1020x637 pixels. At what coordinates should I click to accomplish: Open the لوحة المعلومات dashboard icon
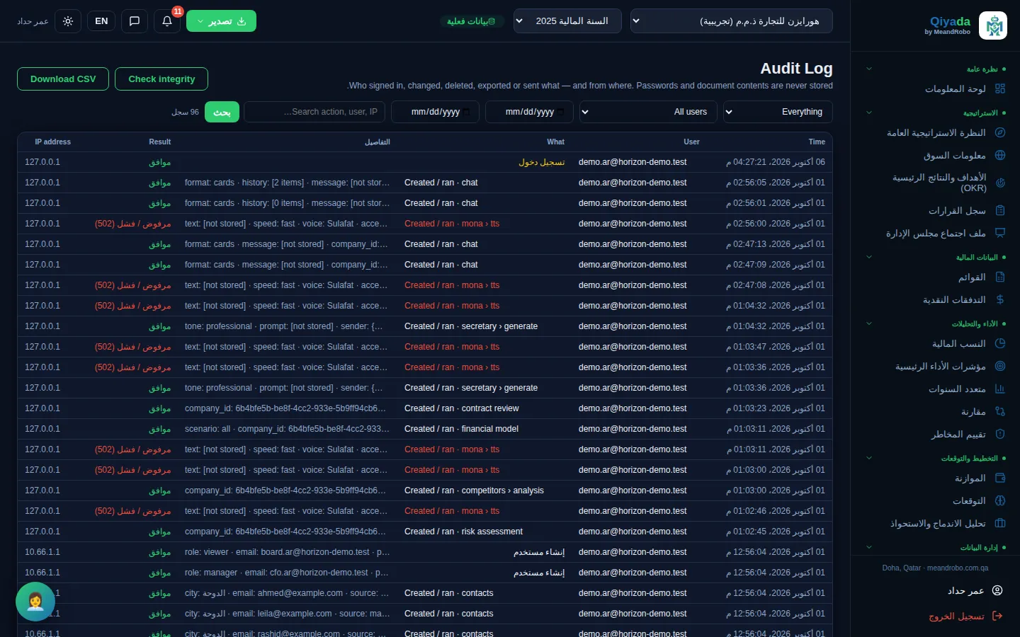(x=1000, y=88)
